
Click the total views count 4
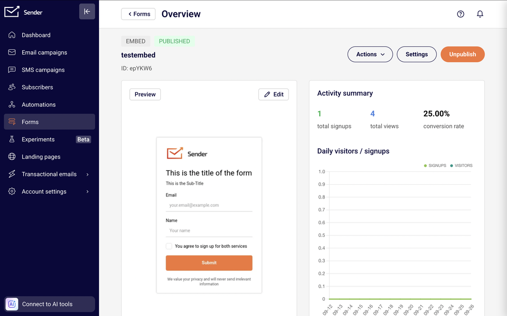(x=372, y=114)
